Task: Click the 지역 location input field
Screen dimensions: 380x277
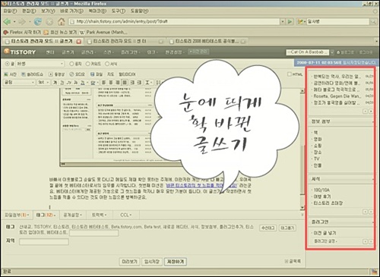Action: point(44,242)
